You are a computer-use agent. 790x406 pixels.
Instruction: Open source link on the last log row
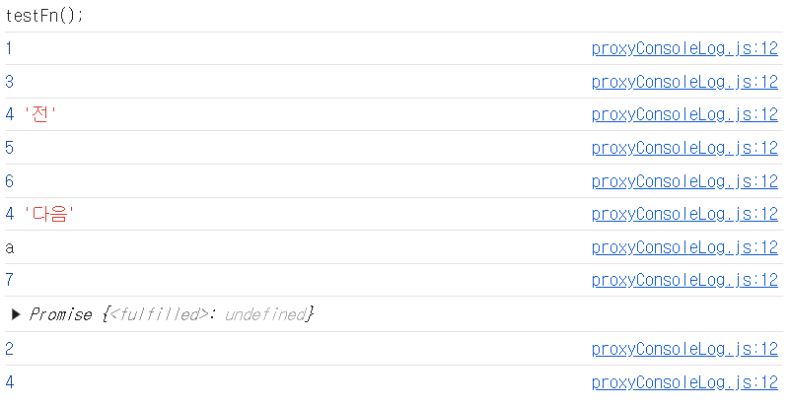click(x=684, y=383)
